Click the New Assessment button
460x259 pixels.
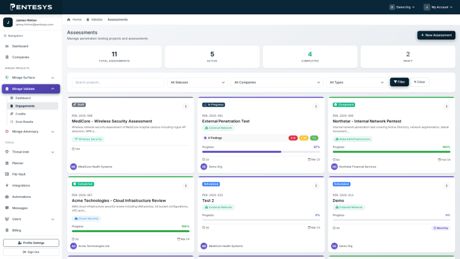[x=436, y=35]
